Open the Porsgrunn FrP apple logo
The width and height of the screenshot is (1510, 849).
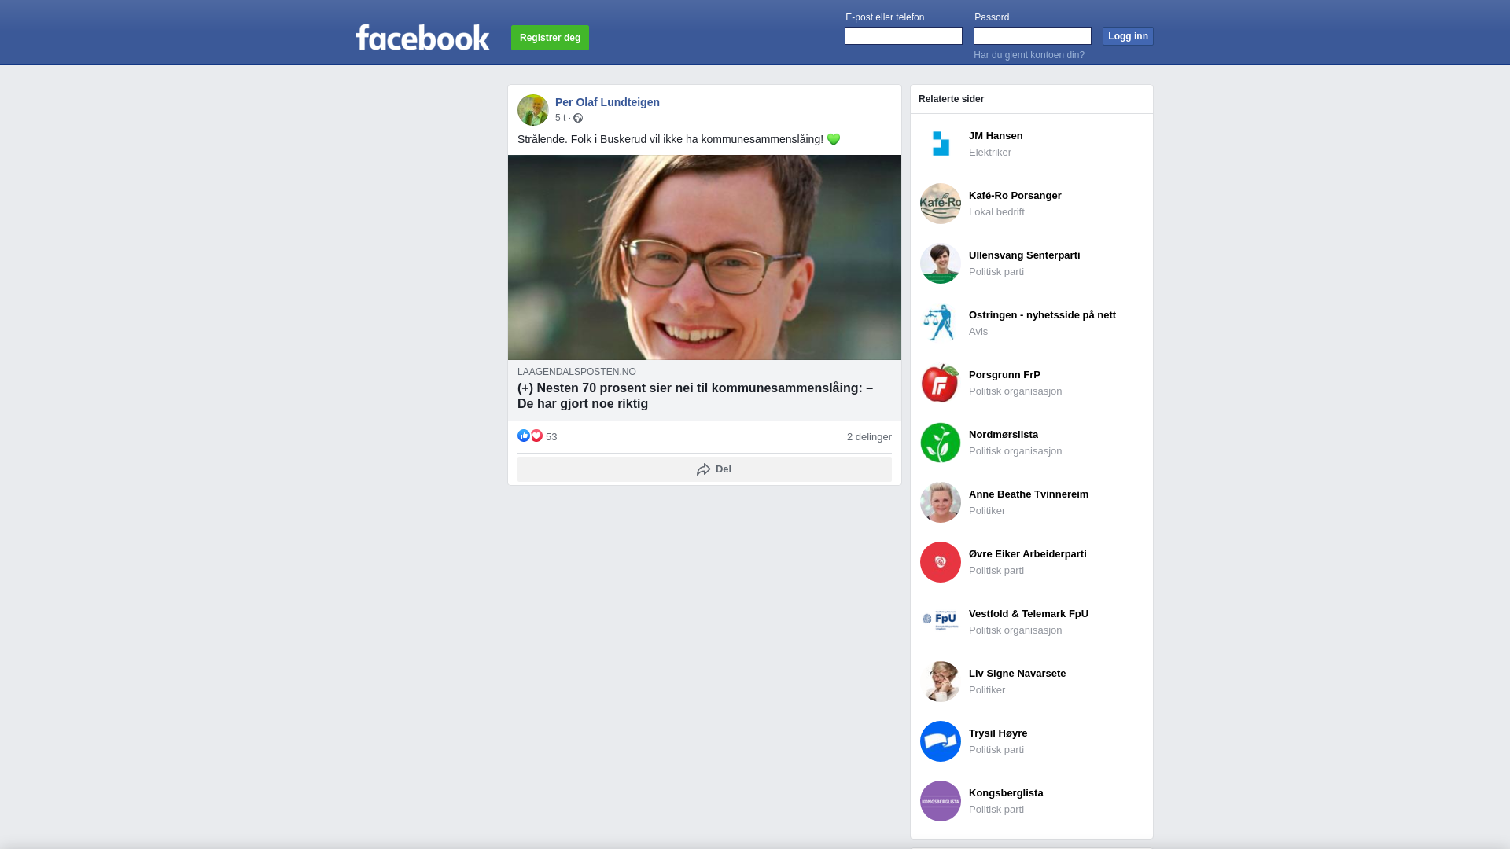click(x=941, y=383)
